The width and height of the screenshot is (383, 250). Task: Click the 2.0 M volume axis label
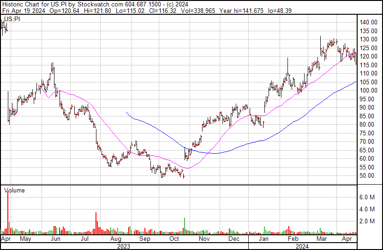pyautogui.click(x=368, y=221)
